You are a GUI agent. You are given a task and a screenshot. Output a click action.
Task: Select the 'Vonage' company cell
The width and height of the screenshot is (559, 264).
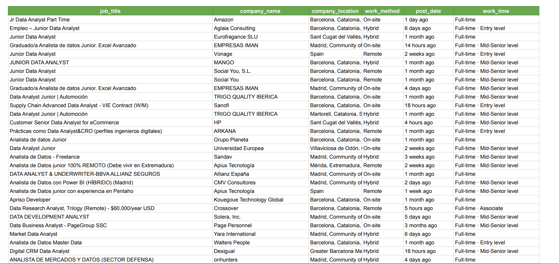(260, 54)
